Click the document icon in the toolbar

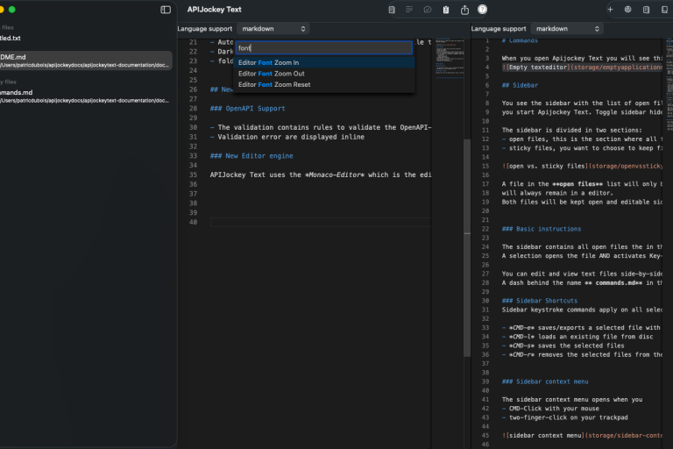tap(392, 10)
